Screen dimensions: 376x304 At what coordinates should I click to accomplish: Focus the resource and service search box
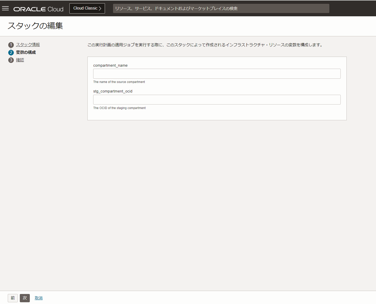221,9
